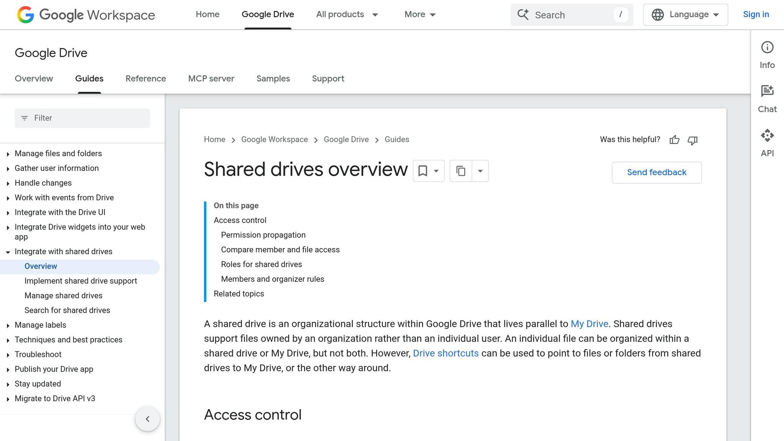Expand Migrate to Drive API v3
This screenshot has width=784, height=441.
8,399
